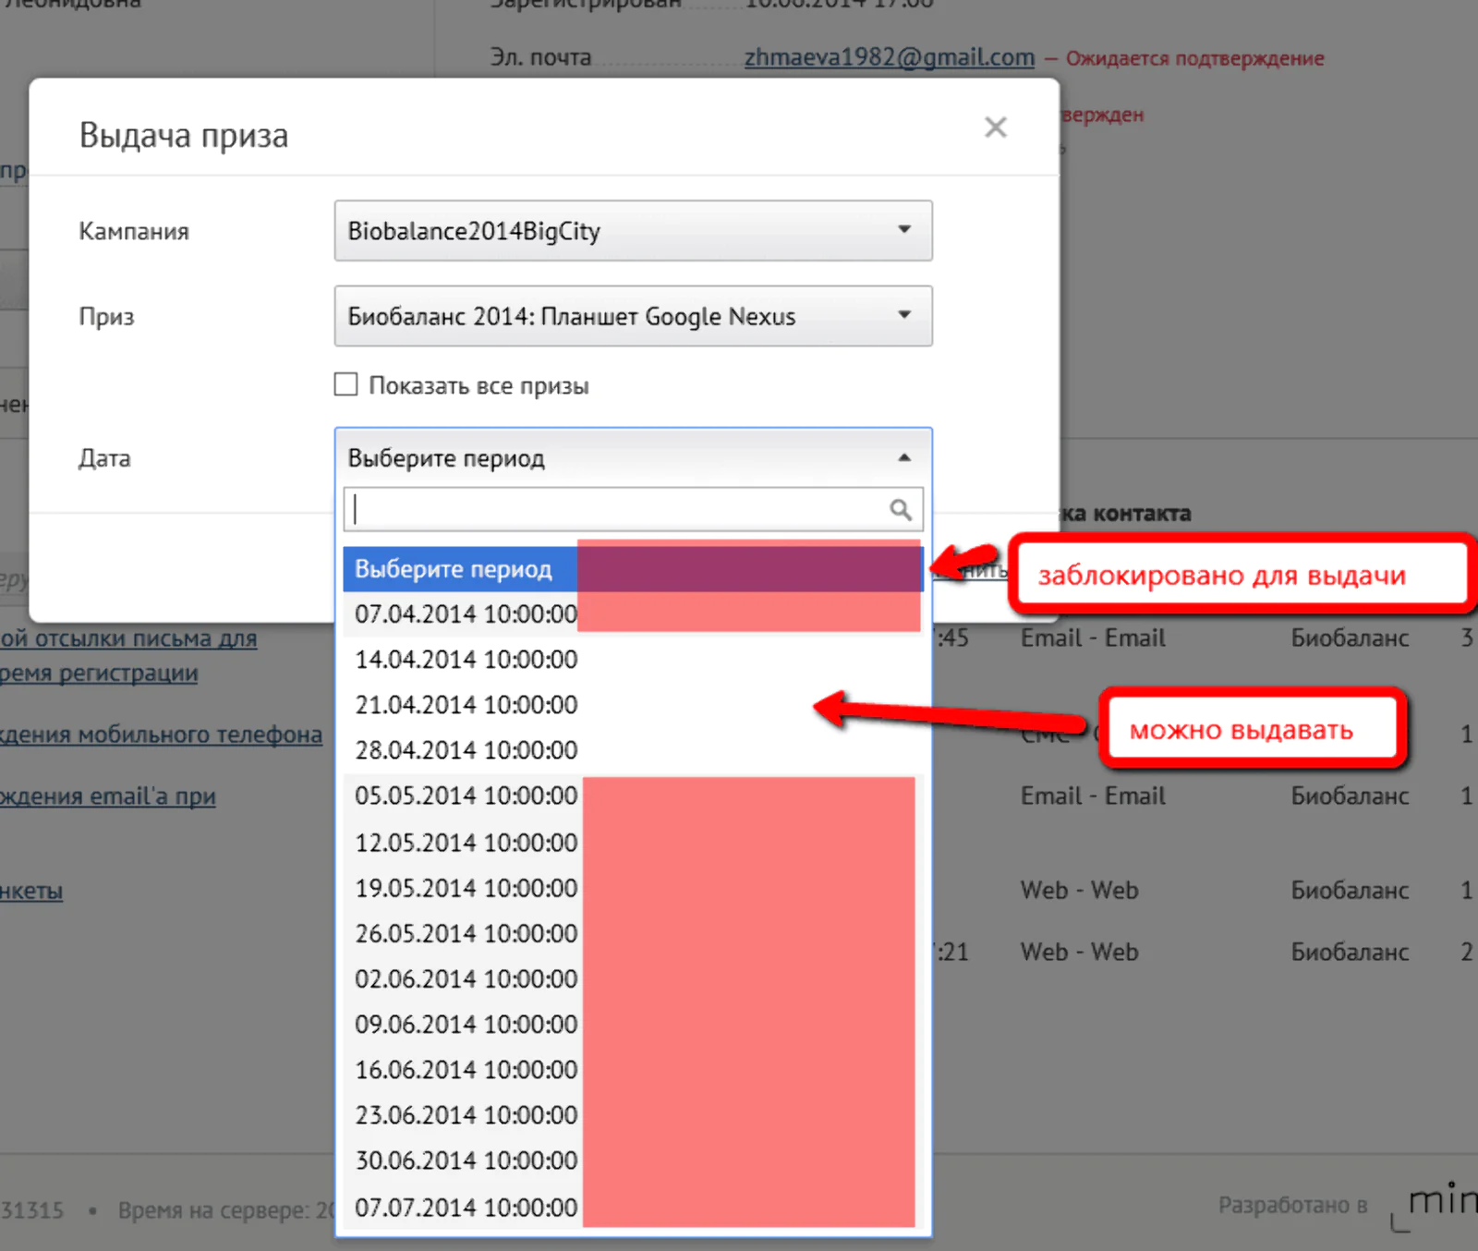The height and width of the screenshot is (1251, 1478).
Task: Select period 19.05.2014 10:00:00
Action: click(633, 888)
